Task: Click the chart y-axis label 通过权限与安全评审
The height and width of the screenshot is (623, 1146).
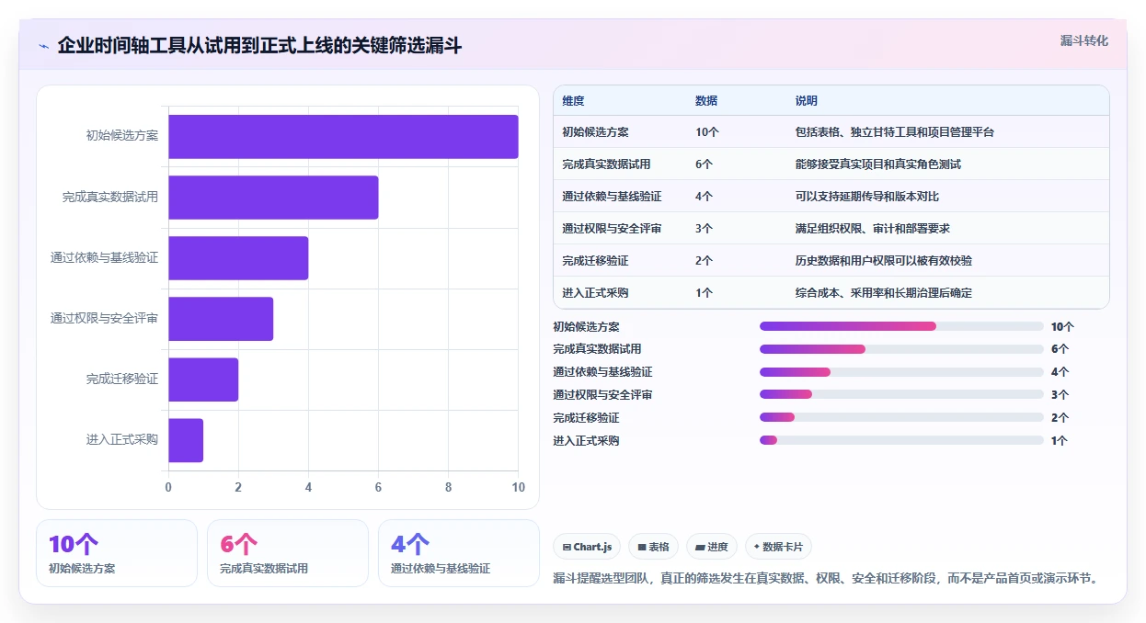Action: pyautogui.click(x=104, y=318)
